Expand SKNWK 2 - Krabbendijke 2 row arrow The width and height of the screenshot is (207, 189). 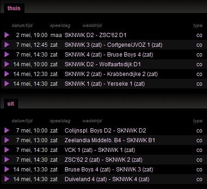coord(7,74)
